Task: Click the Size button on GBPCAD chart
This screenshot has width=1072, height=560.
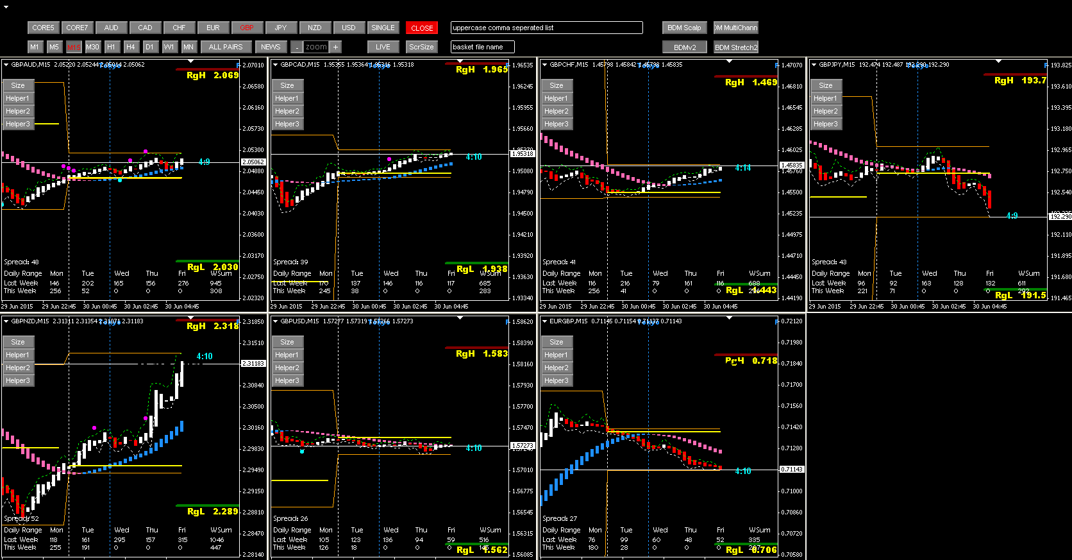Action: point(287,85)
